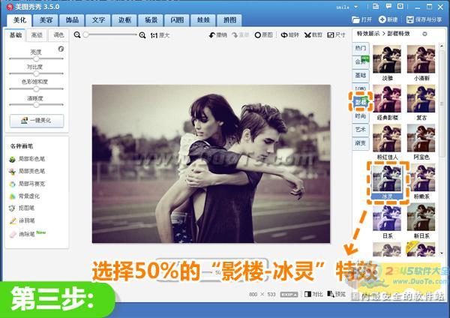Open the 艺术 effects category

tap(361, 130)
